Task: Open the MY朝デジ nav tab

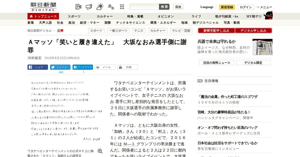Action: tap(254, 16)
